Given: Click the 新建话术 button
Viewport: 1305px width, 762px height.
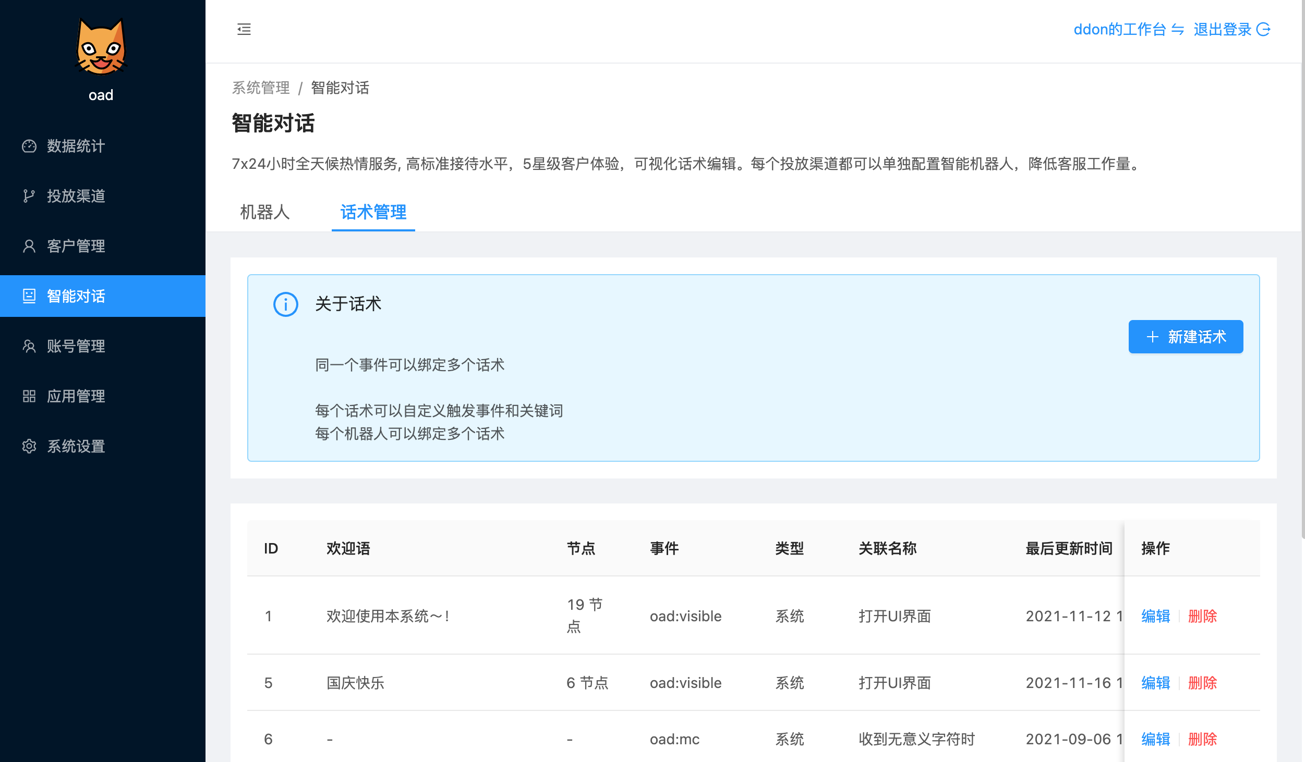Looking at the screenshot, I should click(x=1186, y=337).
